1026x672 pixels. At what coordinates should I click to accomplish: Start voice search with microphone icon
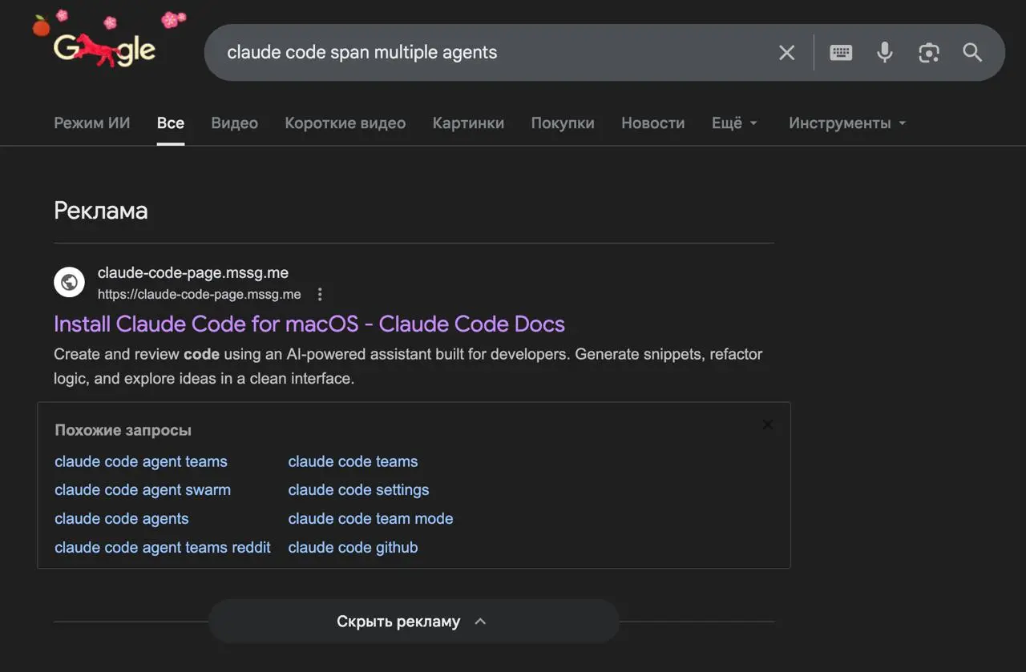(x=885, y=53)
